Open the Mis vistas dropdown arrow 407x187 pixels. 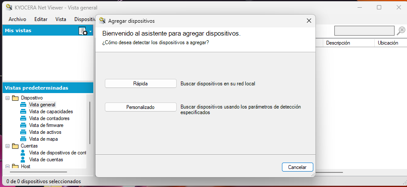[x=90, y=32]
